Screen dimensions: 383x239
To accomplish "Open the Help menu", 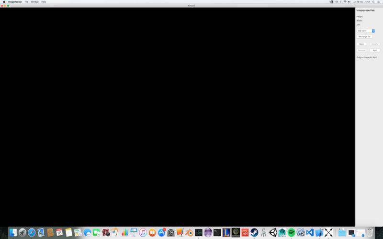I will [44, 2].
